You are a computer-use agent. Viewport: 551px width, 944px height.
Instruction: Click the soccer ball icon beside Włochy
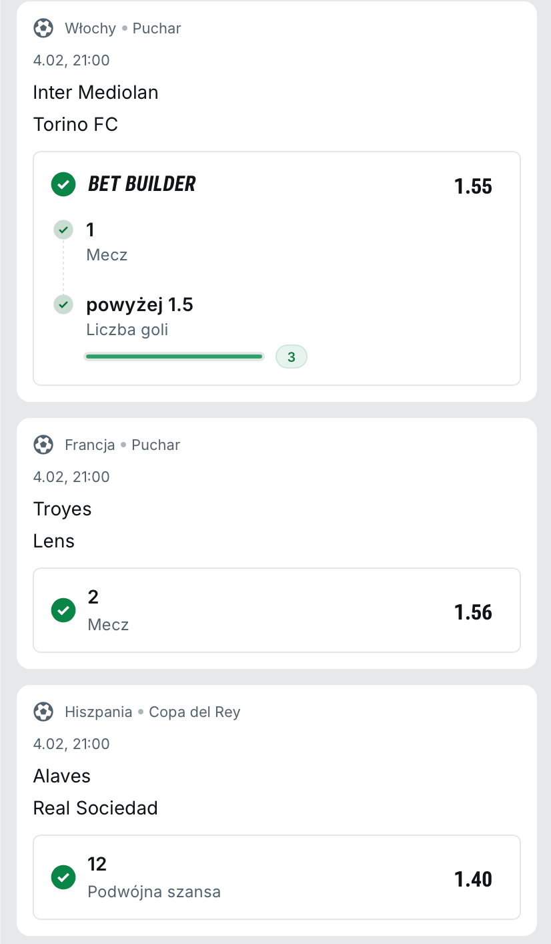tap(43, 28)
